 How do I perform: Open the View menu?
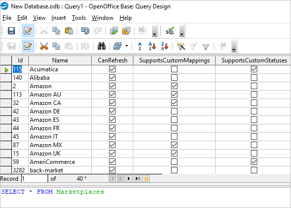click(x=39, y=18)
